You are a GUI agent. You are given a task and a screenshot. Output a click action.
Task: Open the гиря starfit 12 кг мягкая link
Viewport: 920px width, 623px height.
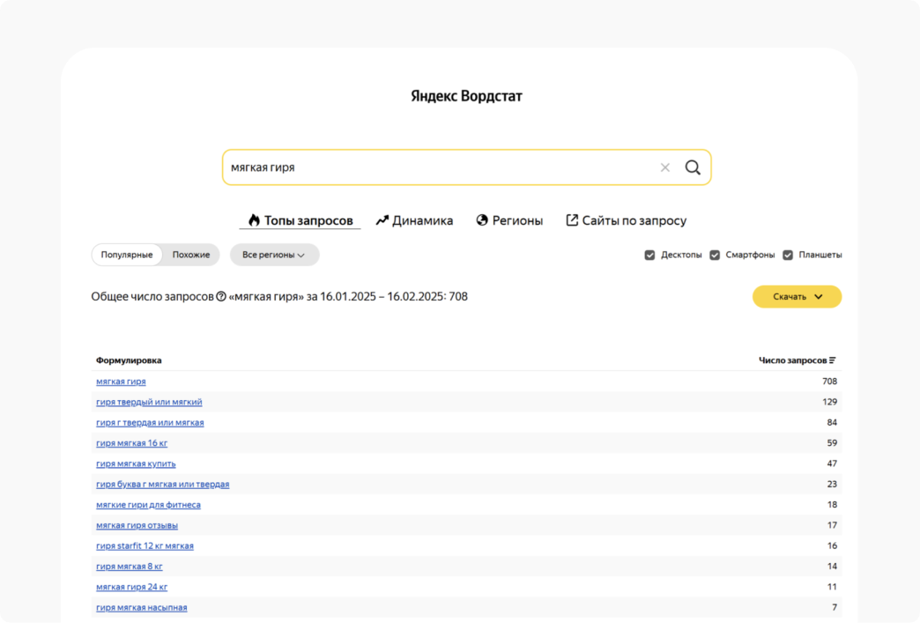(145, 545)
